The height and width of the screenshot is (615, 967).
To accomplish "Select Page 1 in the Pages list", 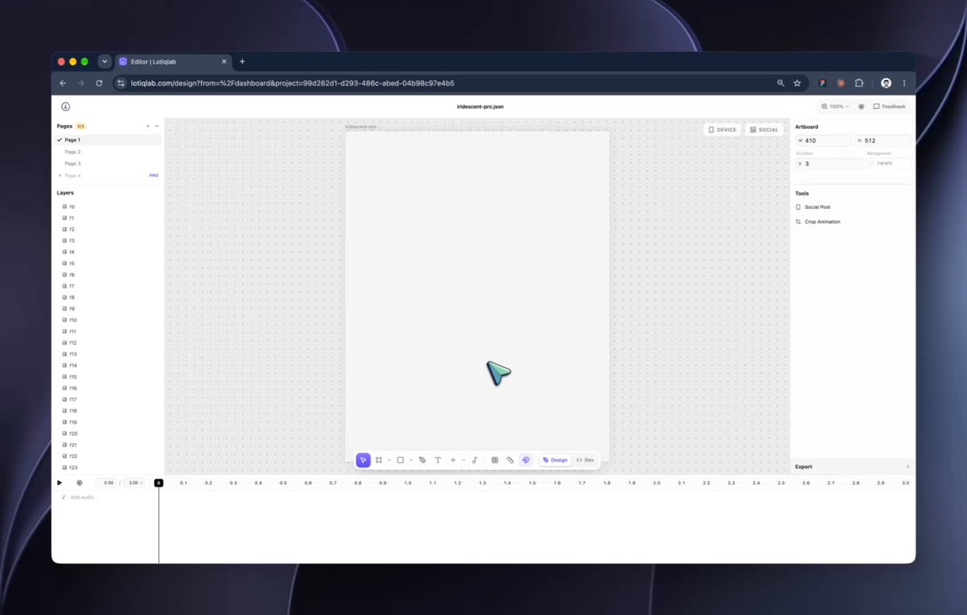I will (108, 140).
